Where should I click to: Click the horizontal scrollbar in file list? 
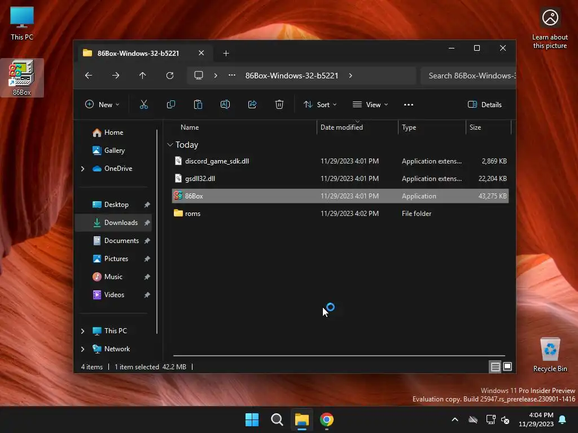click(x=339, y=356)
